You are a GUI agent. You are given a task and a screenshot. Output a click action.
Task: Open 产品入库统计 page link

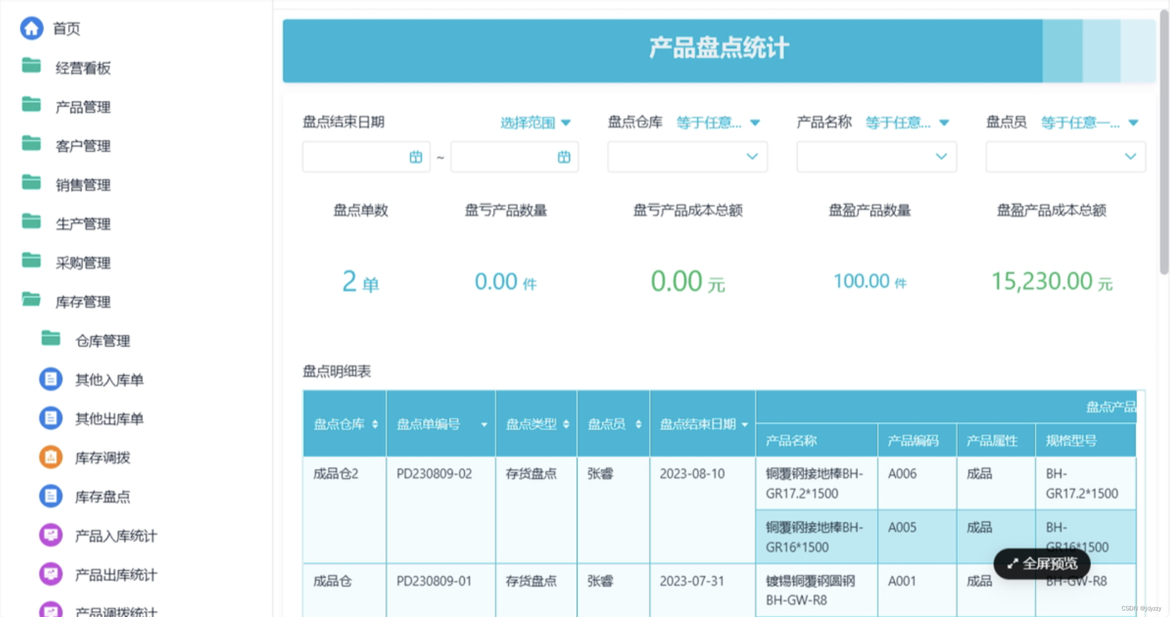pos(116,536)
